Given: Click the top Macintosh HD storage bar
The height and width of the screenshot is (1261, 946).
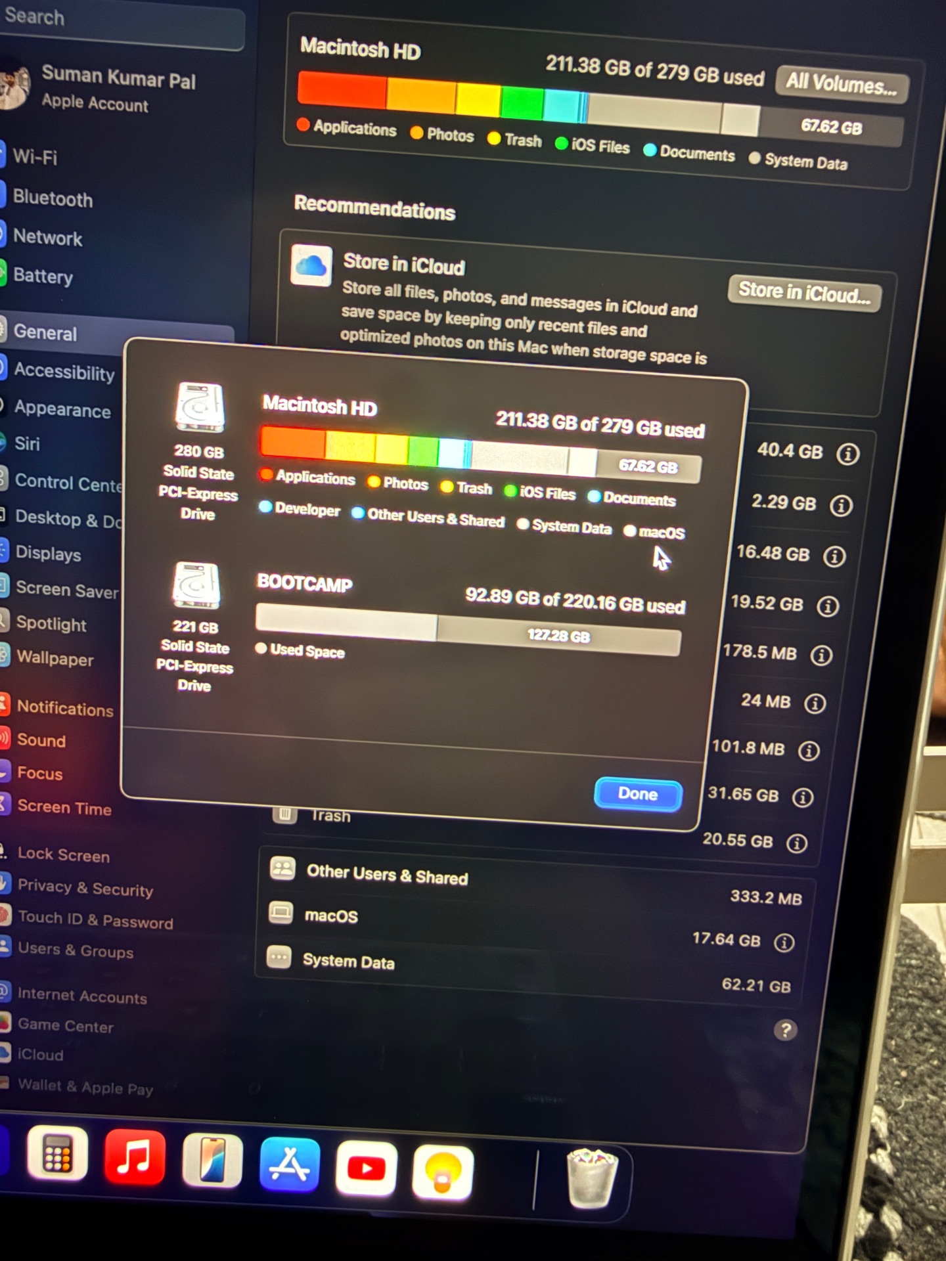Looking at the screenshot, I should 600,110.
